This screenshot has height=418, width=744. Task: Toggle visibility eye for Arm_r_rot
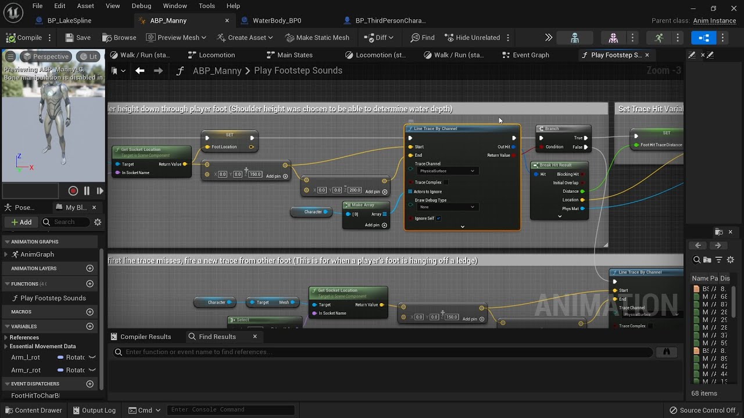92,370
